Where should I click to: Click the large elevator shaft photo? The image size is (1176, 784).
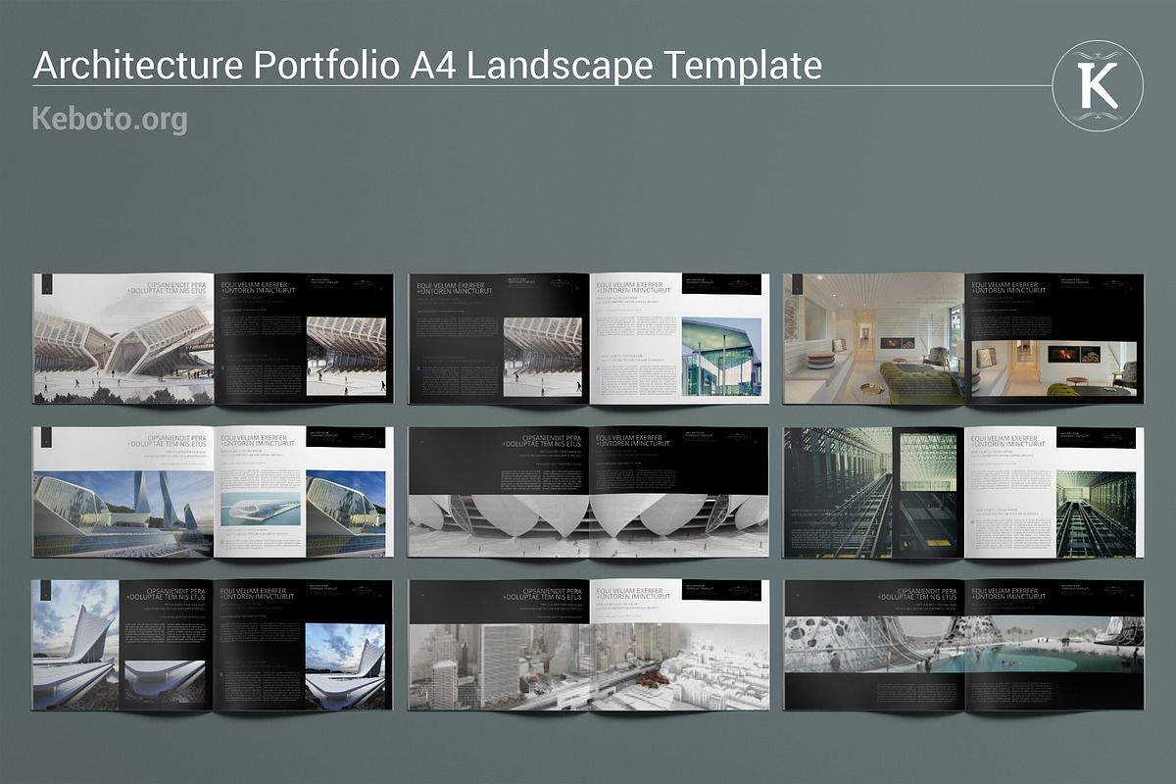click(x=838, y=490)
